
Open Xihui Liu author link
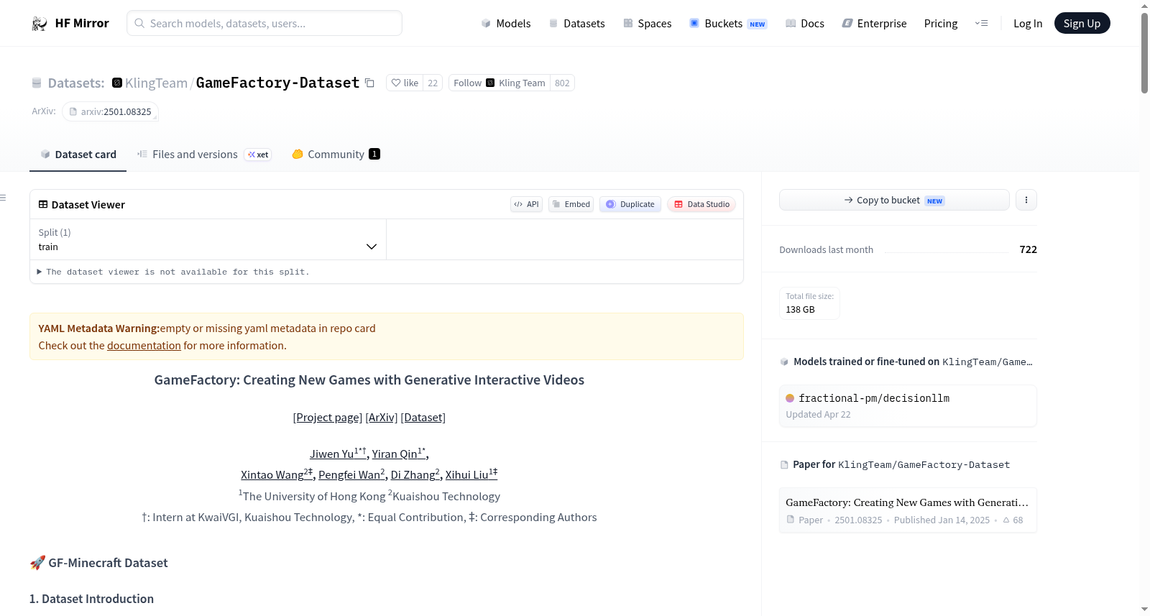click(471, 474)
